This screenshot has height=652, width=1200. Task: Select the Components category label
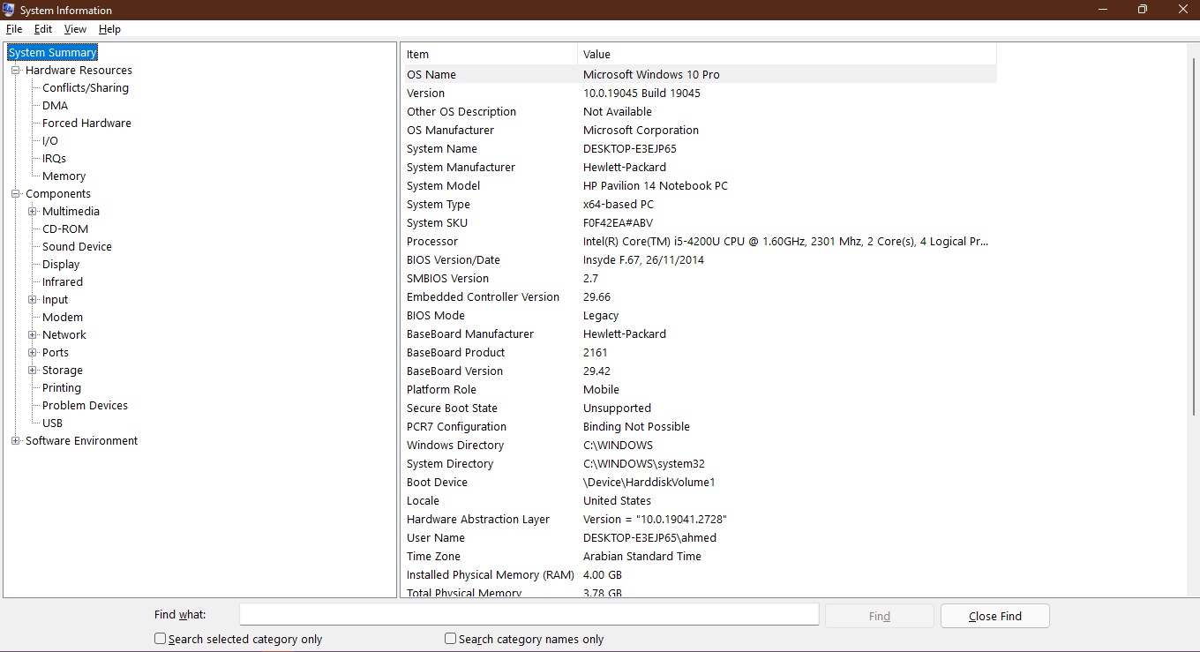coord(58,194)
